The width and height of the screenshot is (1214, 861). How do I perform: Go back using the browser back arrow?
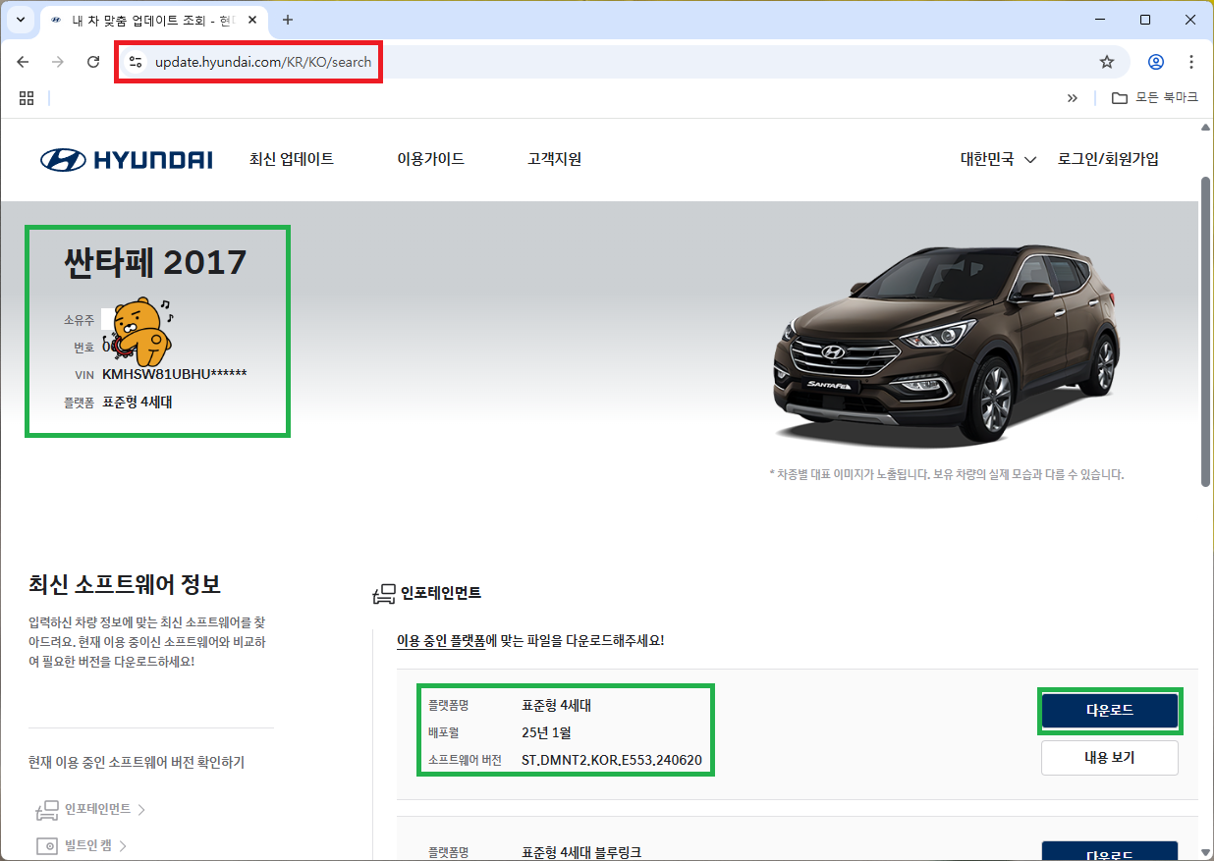(23, 62)
